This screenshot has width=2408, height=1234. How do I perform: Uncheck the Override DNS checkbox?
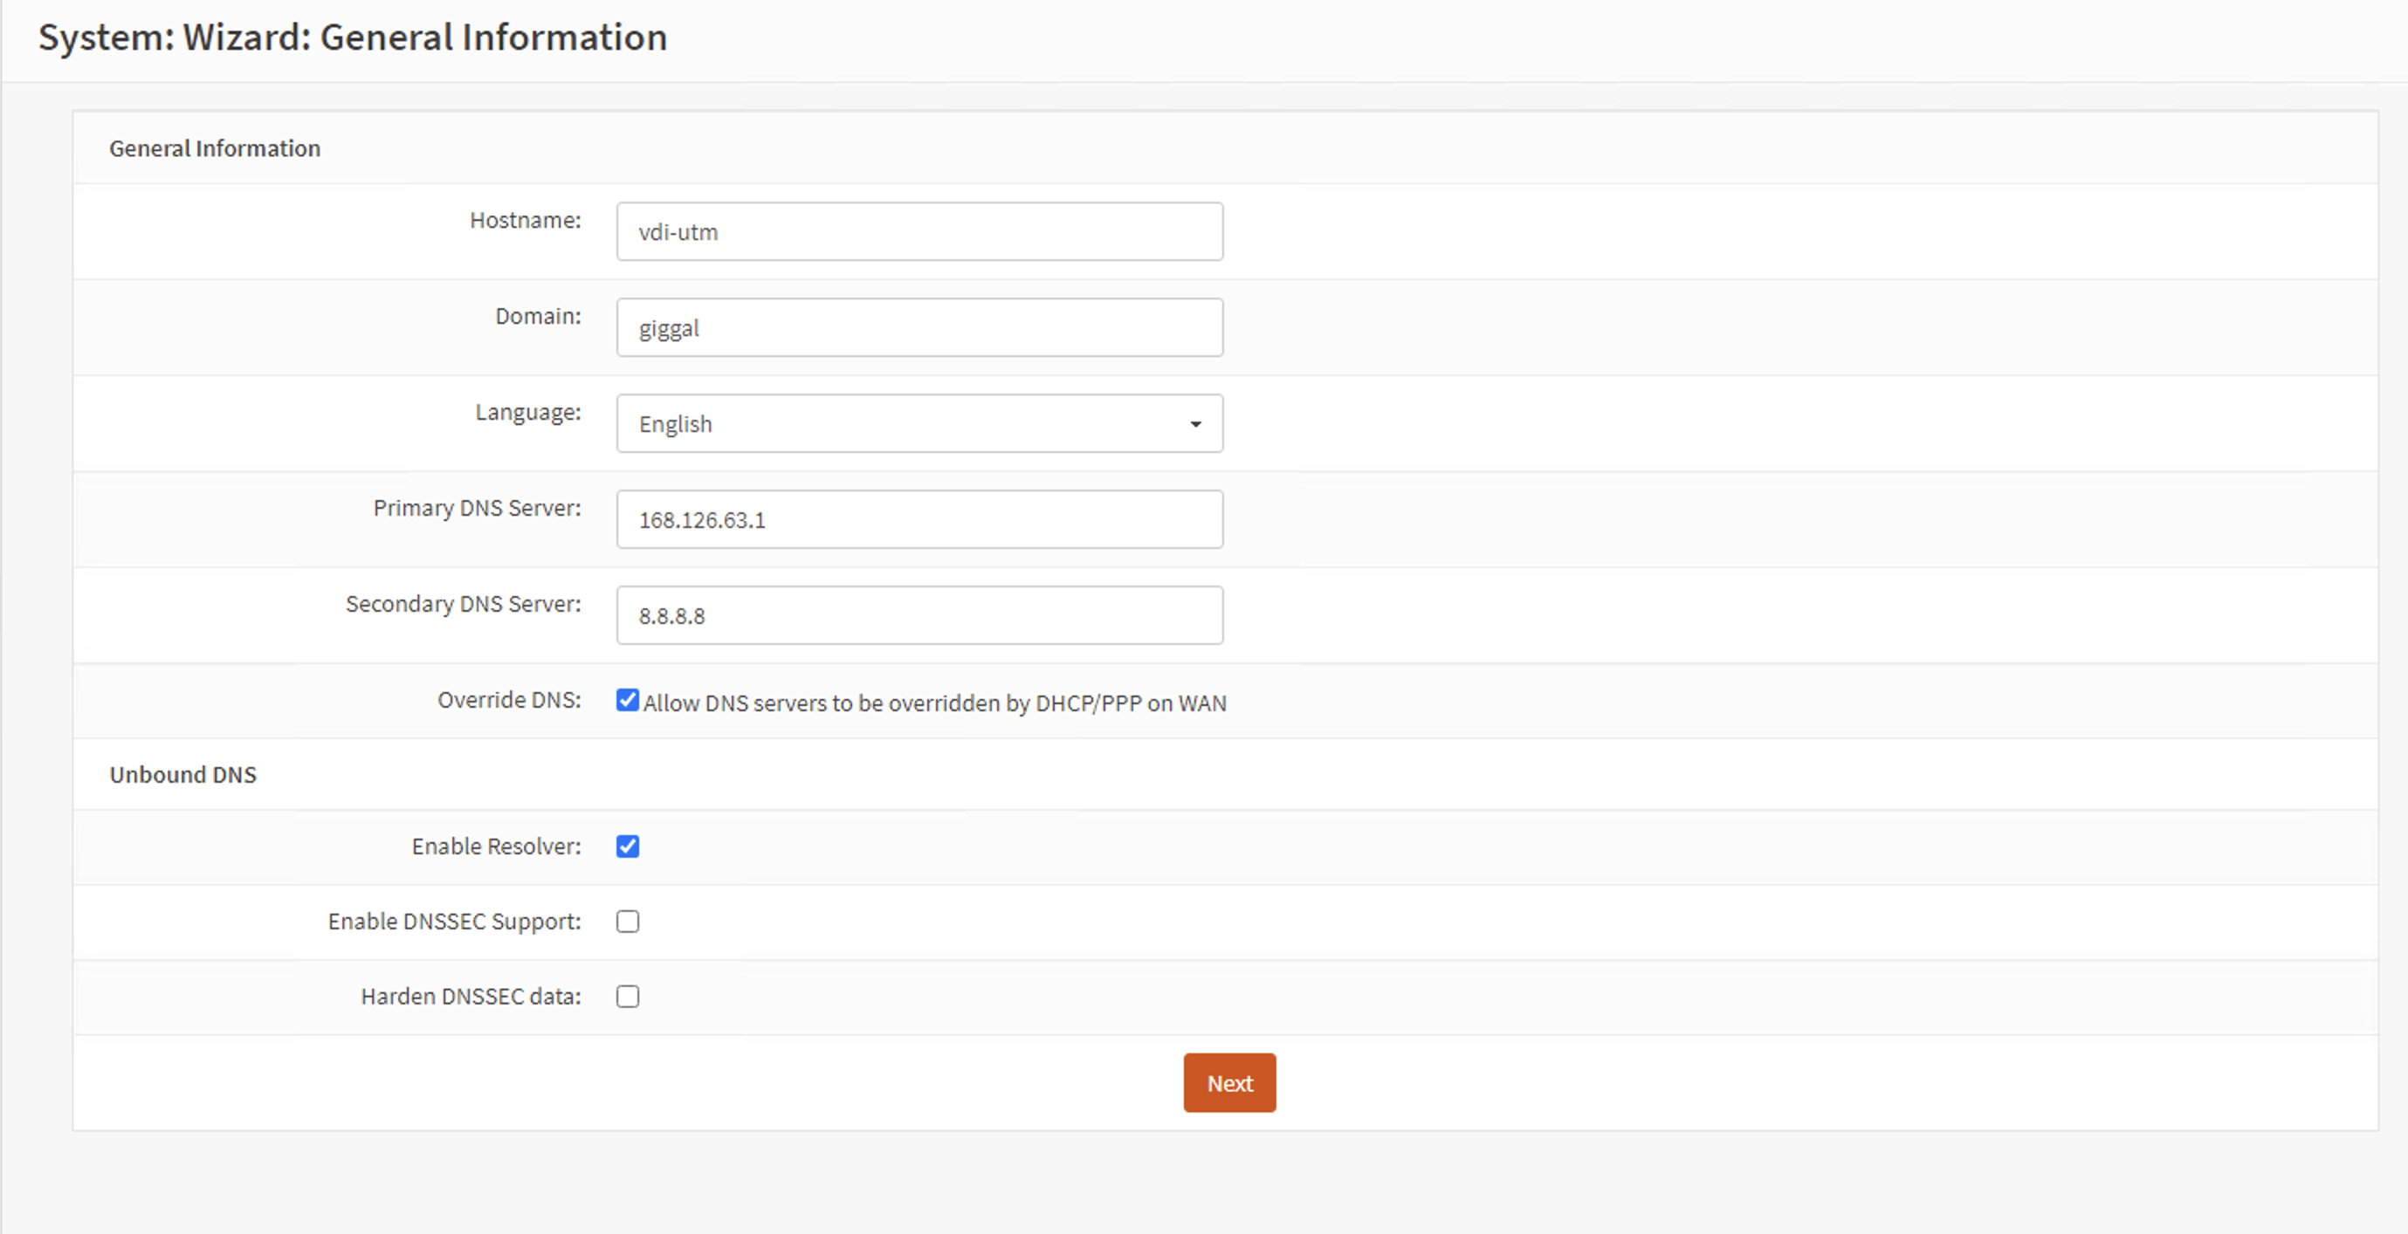[627, 701]
